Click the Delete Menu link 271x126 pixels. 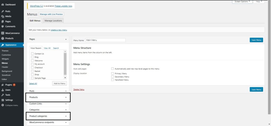(79, 89)
